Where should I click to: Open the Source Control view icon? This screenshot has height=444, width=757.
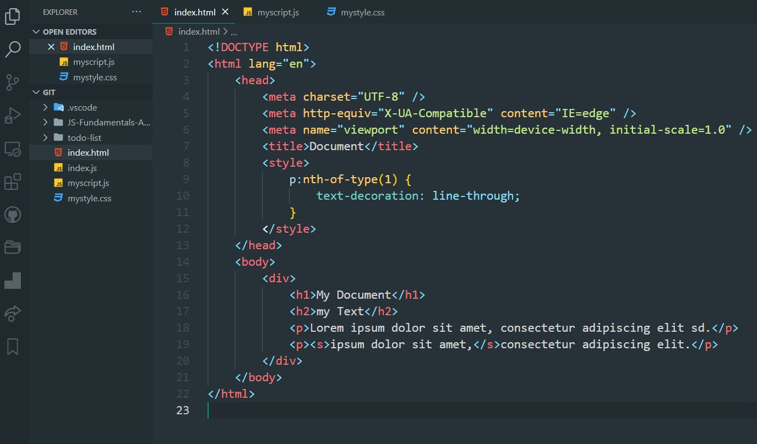(13, 83)
